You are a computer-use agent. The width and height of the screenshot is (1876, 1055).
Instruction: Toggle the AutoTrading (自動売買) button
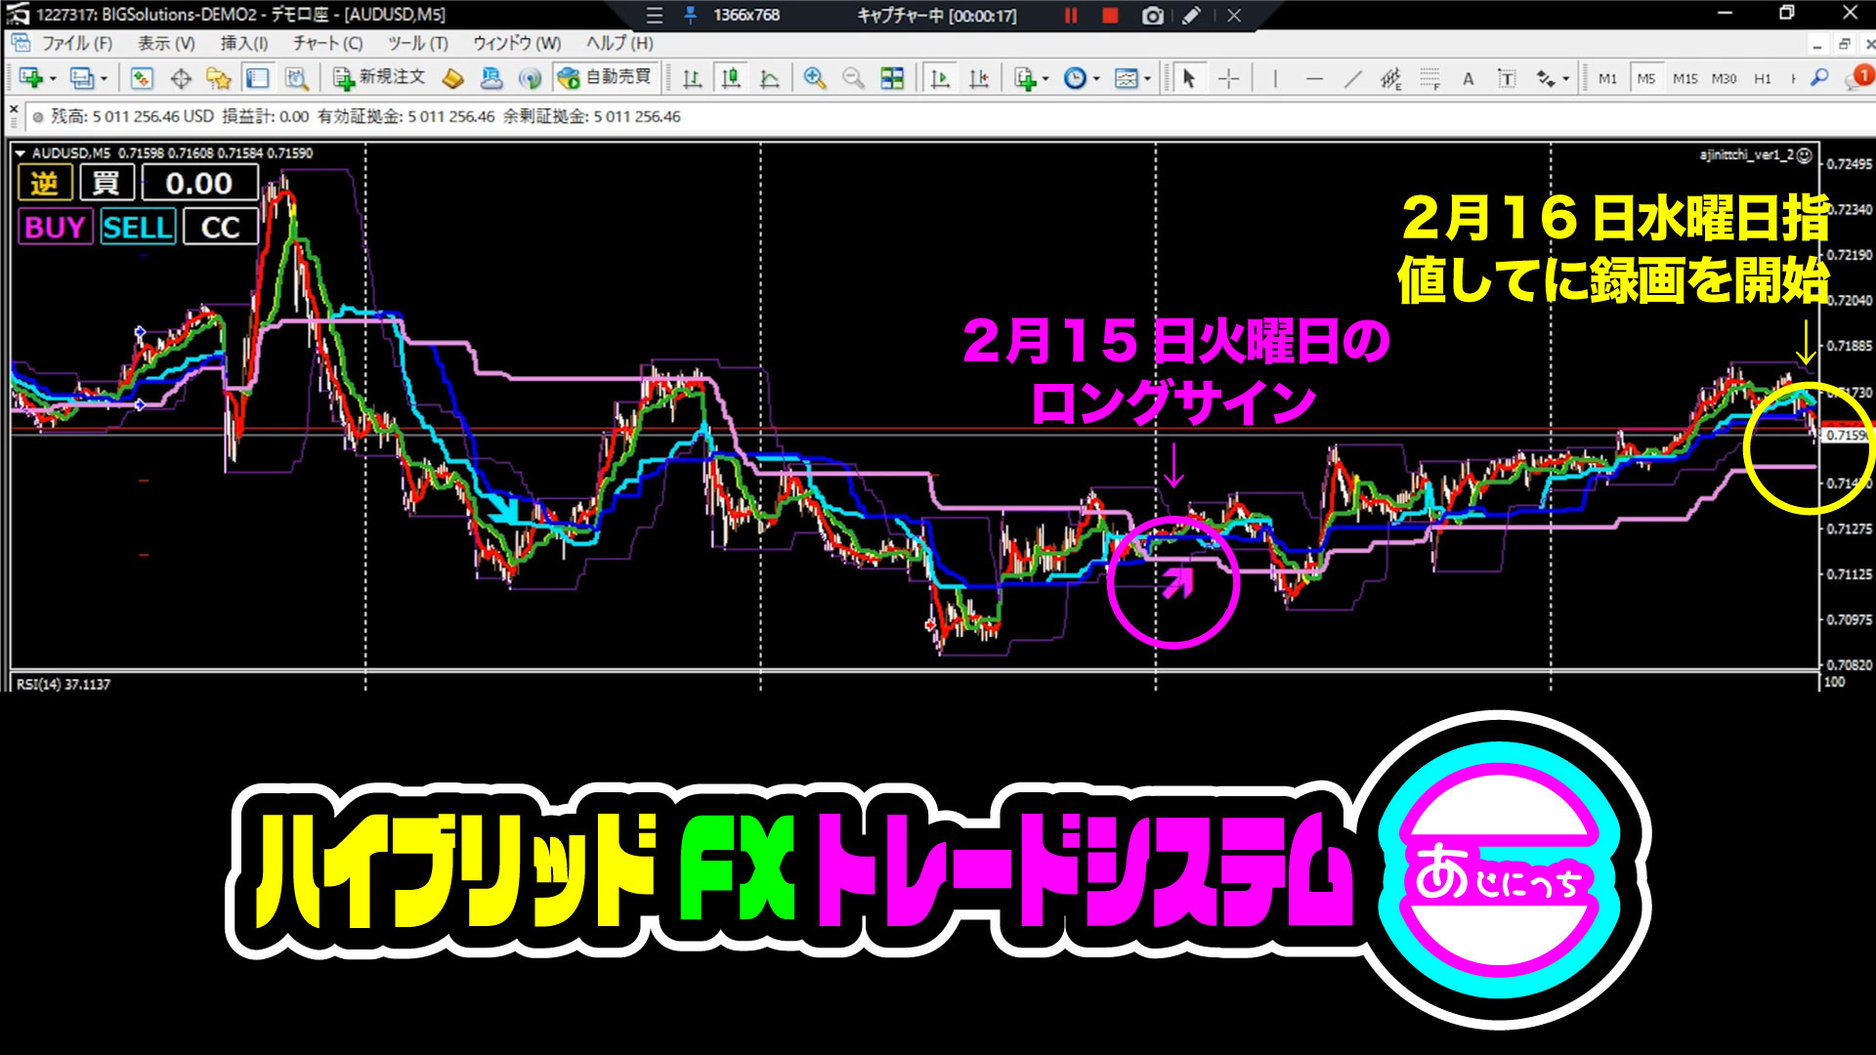pos(605,78)
